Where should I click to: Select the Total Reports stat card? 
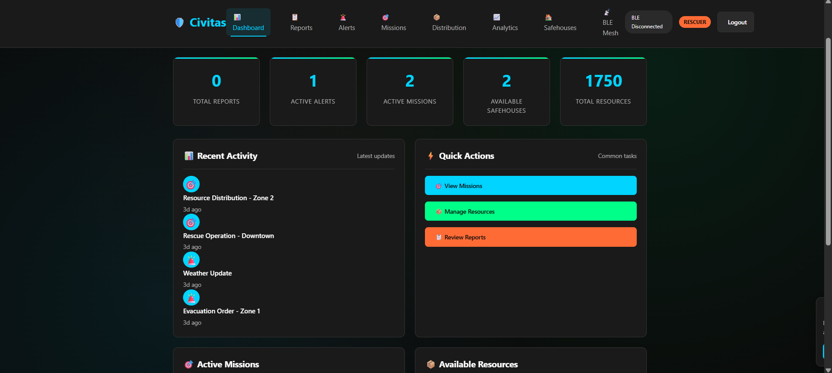pos(217,91)
